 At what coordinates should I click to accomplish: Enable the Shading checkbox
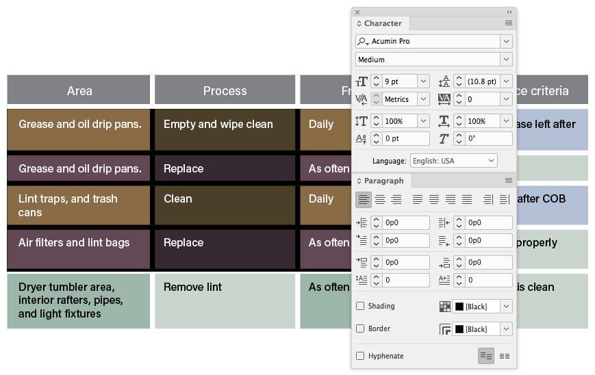pos(360,306)
